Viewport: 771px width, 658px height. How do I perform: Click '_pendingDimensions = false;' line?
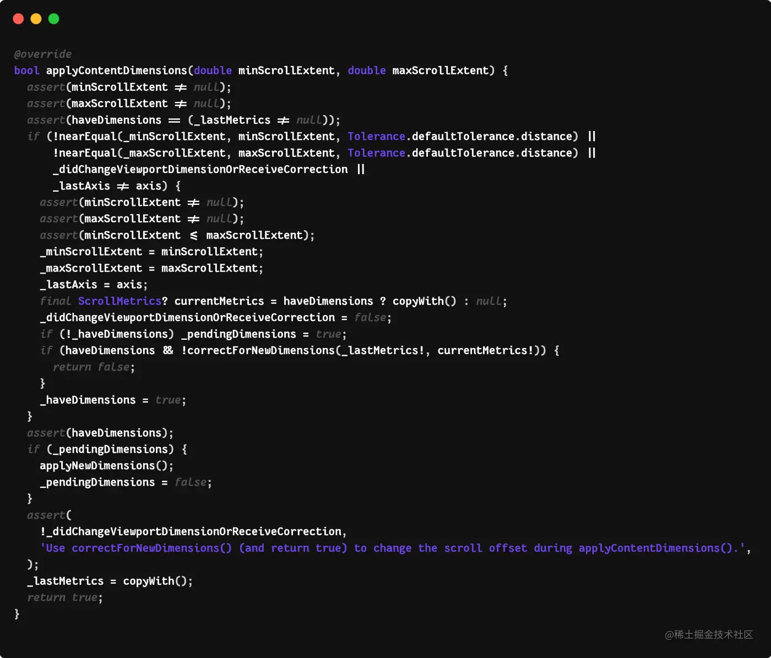pyautogui.click(x=126, y=482)
